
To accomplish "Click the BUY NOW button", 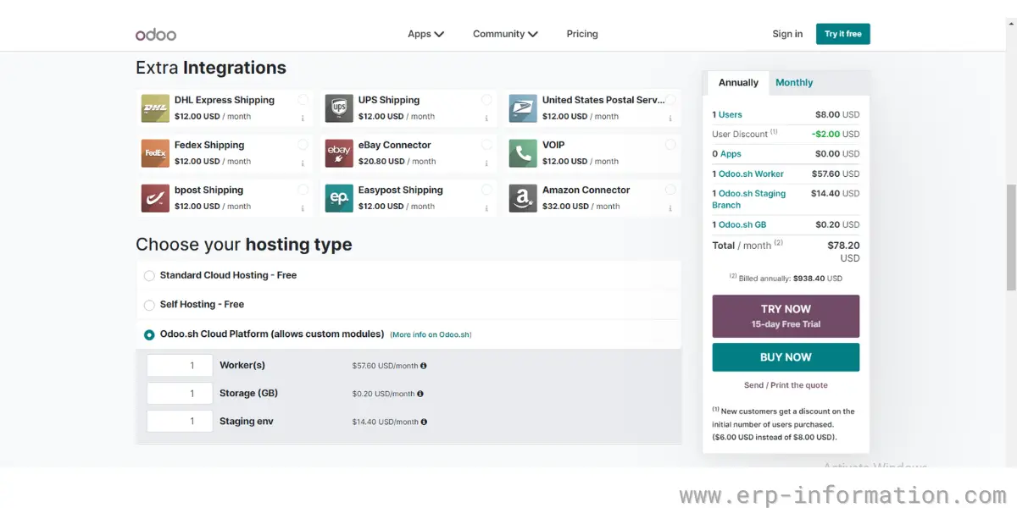I will [786, 356].
